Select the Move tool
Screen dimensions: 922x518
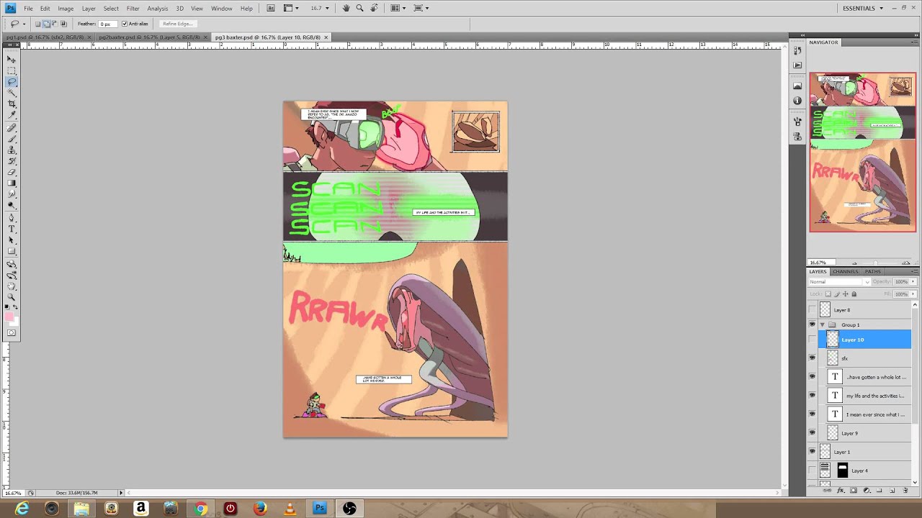coord(12,60)
